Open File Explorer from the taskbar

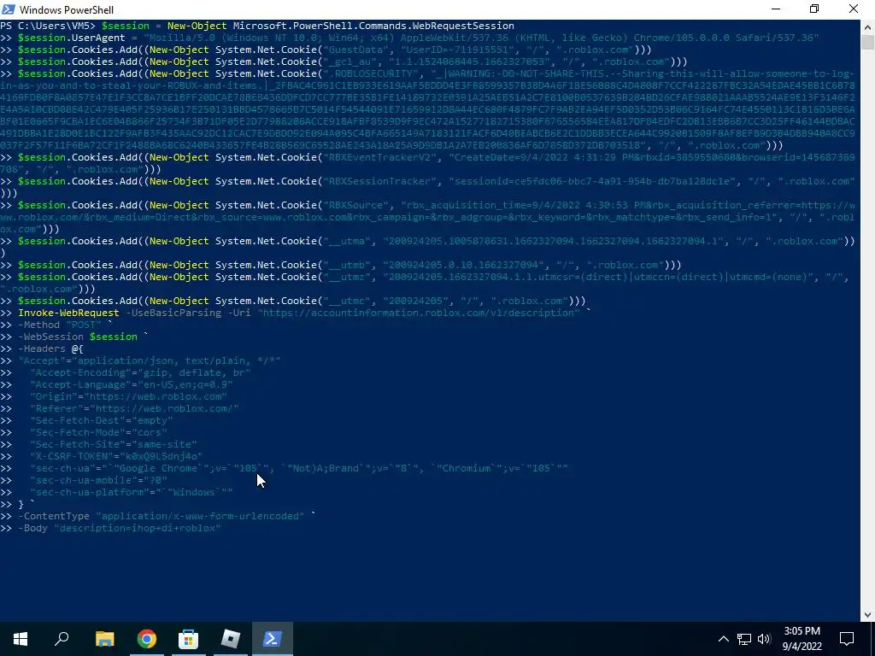pyautogui.click(x=104, y=639)
